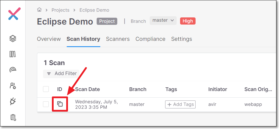The width and height of the screenshot is (279, 129).
Task: Open the radar scan sidebar icon
Action: [13, 70]
